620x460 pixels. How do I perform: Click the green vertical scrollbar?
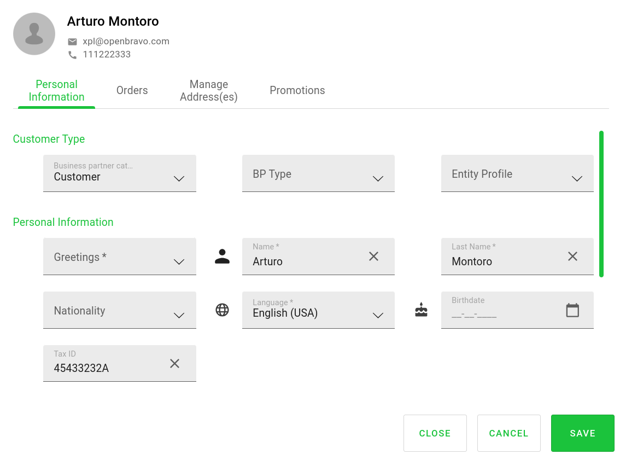pos(601,204)
